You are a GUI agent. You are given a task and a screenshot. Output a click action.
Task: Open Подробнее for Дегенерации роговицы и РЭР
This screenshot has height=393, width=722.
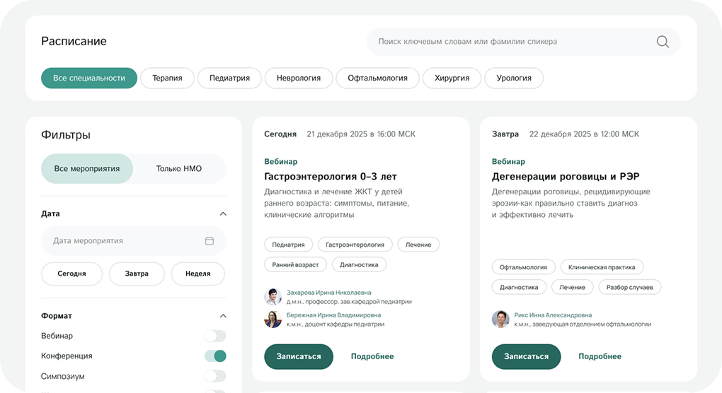[600, 357]
